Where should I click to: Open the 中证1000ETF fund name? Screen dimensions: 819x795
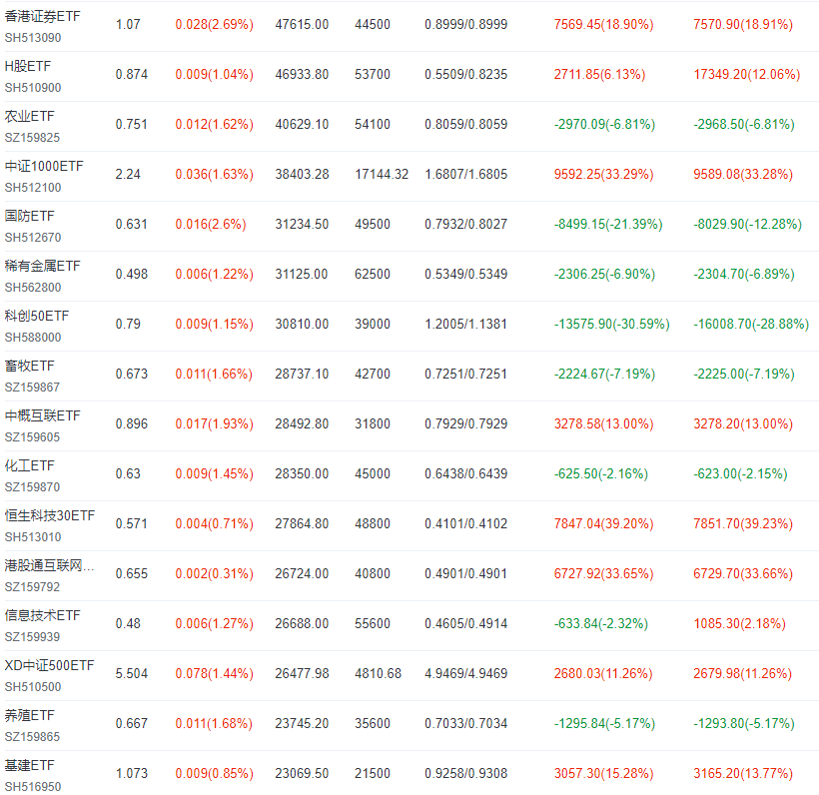(44, 167)
